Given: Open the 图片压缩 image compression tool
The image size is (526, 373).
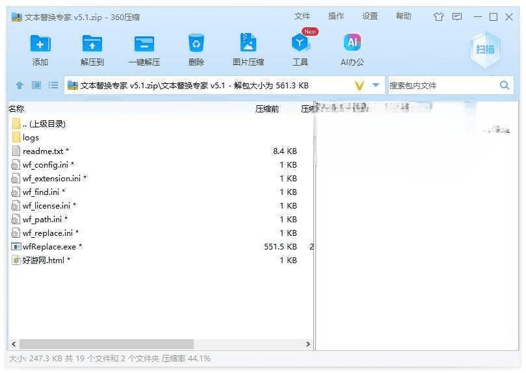Looking at the screenshot, I should tap(248, 44).
